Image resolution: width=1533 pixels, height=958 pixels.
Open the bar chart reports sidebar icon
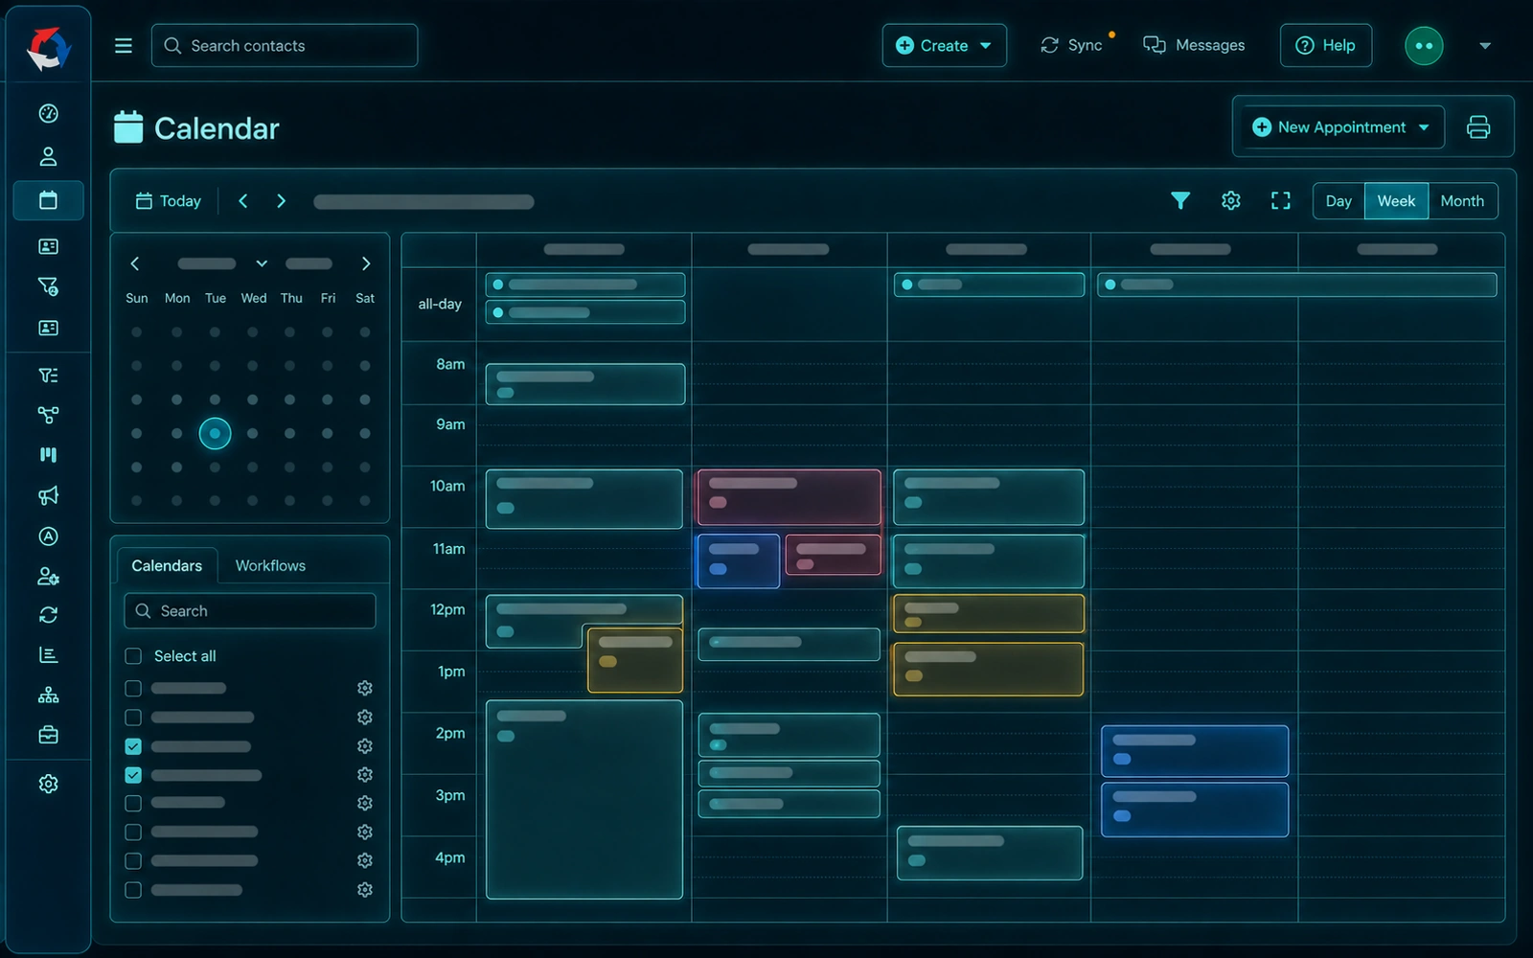(48, 655)
